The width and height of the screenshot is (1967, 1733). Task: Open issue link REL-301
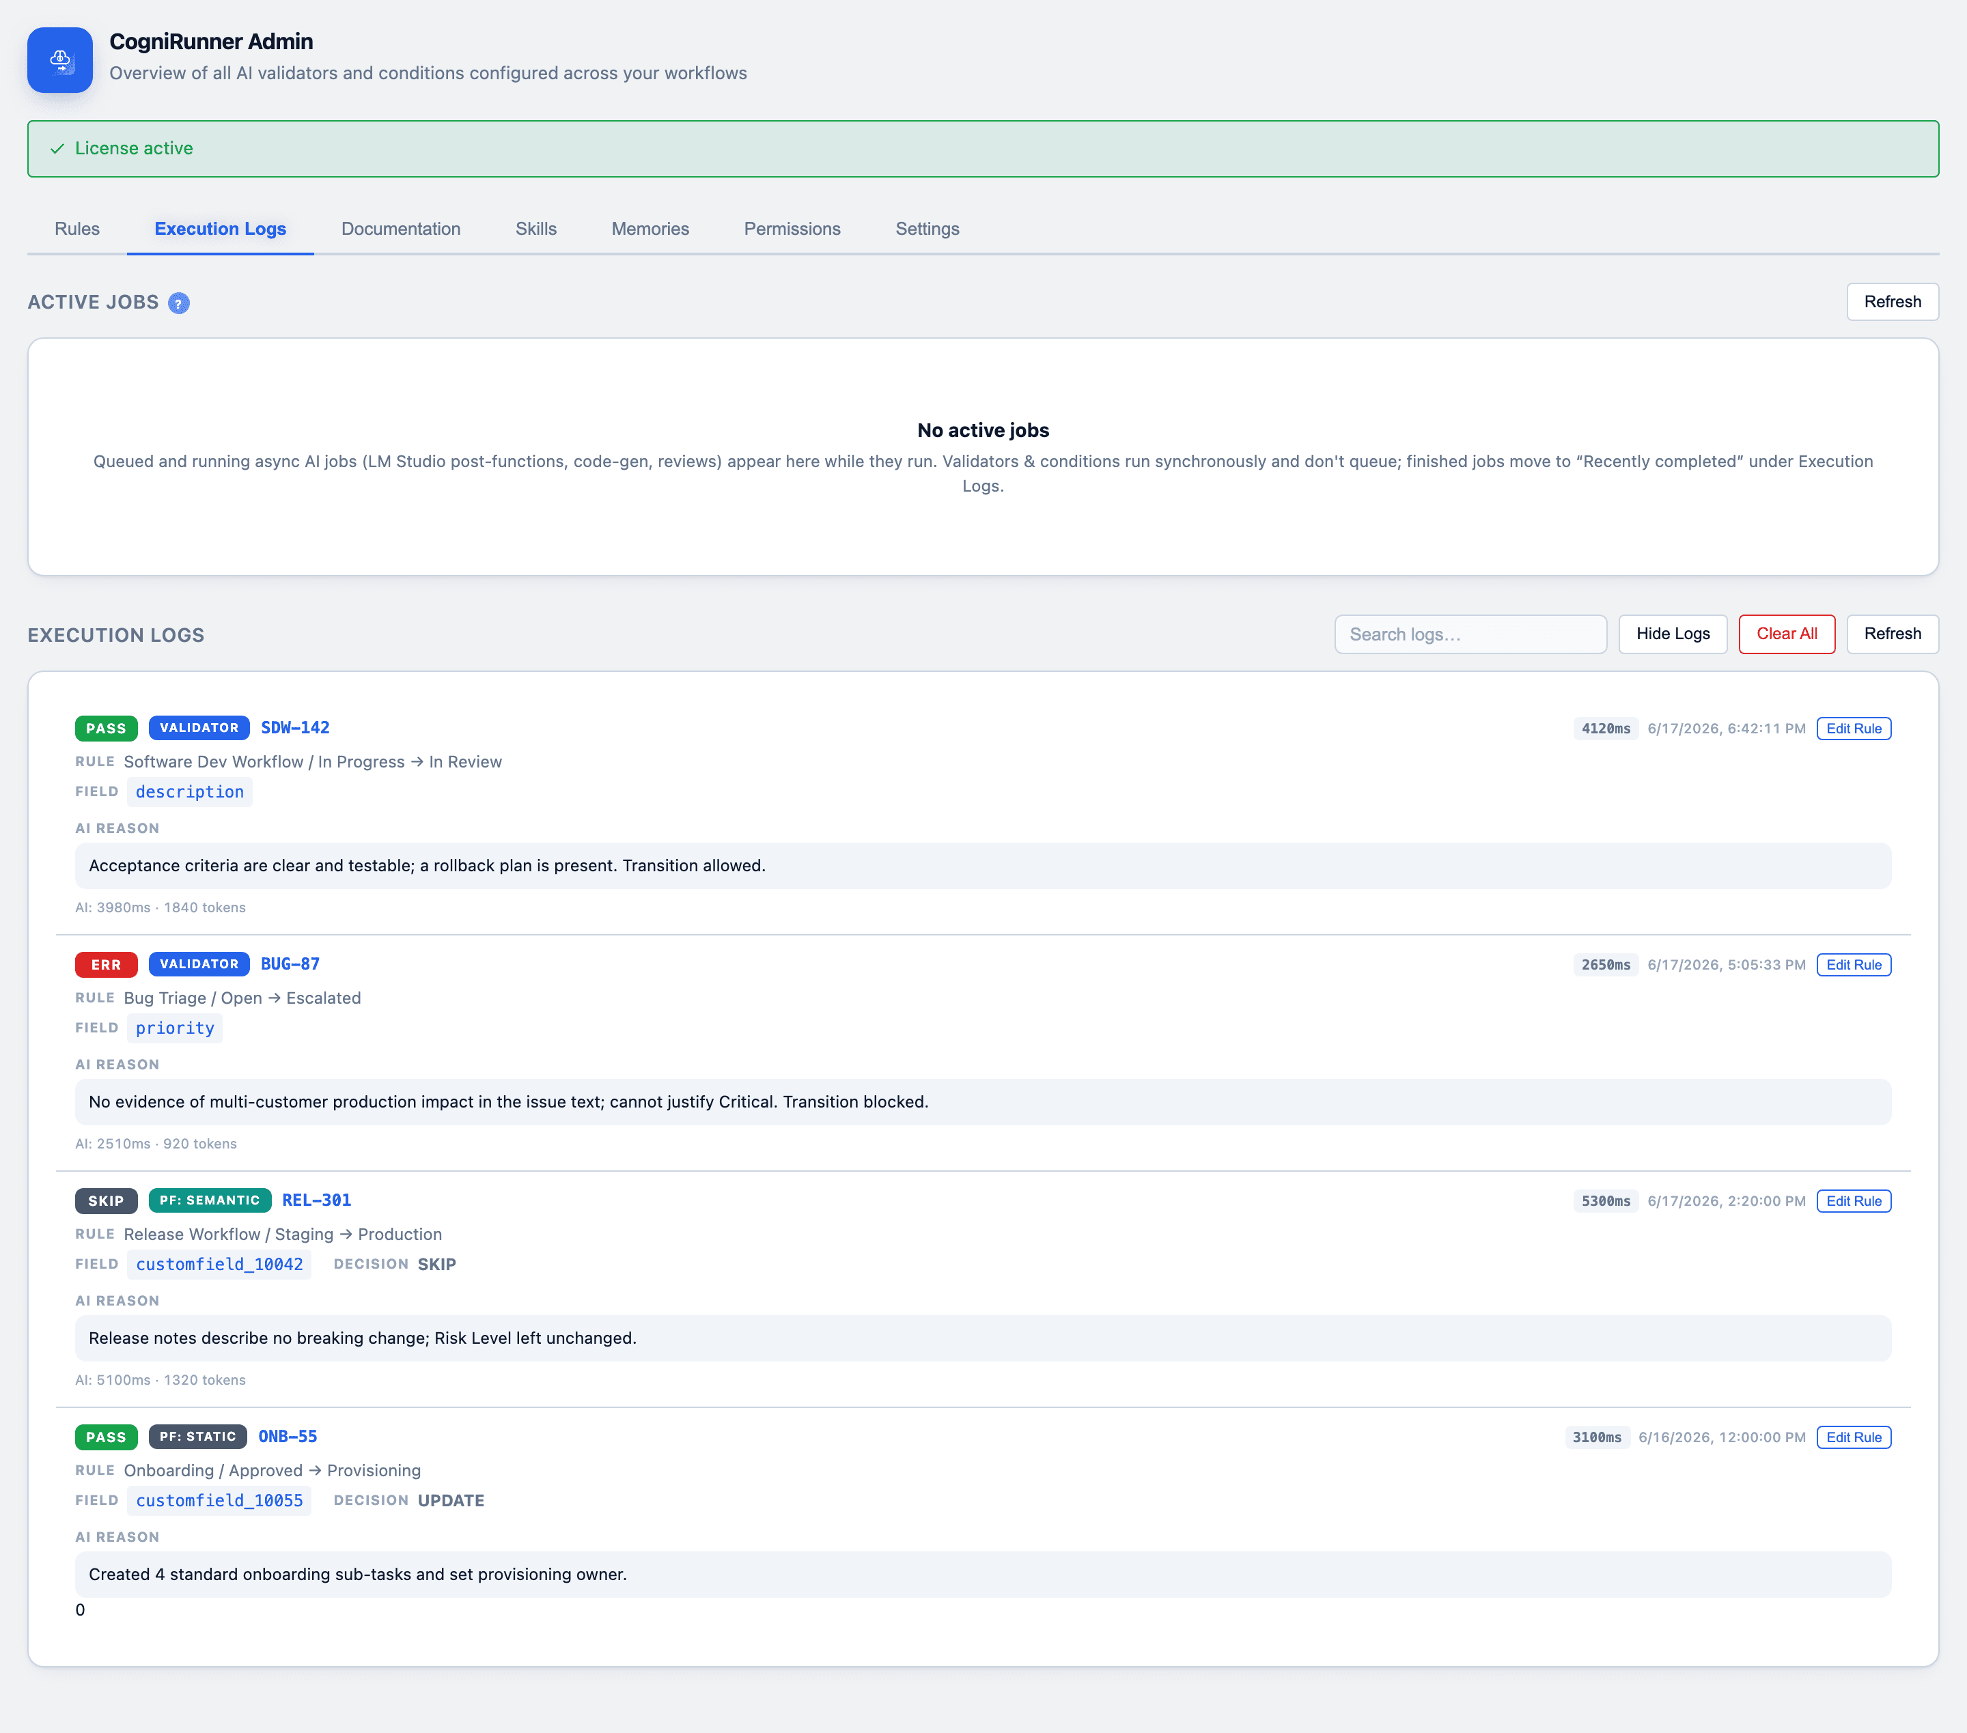(x=317, y=1201)
